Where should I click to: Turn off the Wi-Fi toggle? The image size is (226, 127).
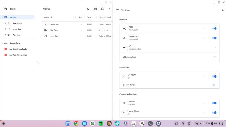[214, 28]
